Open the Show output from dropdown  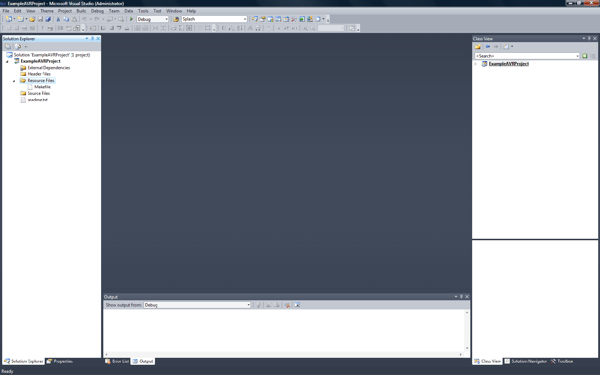(x=249, y=305)
